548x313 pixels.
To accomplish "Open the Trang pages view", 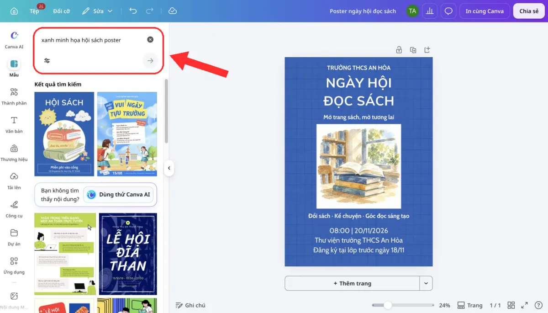I will pyautogui.click(x=470, y=305).
